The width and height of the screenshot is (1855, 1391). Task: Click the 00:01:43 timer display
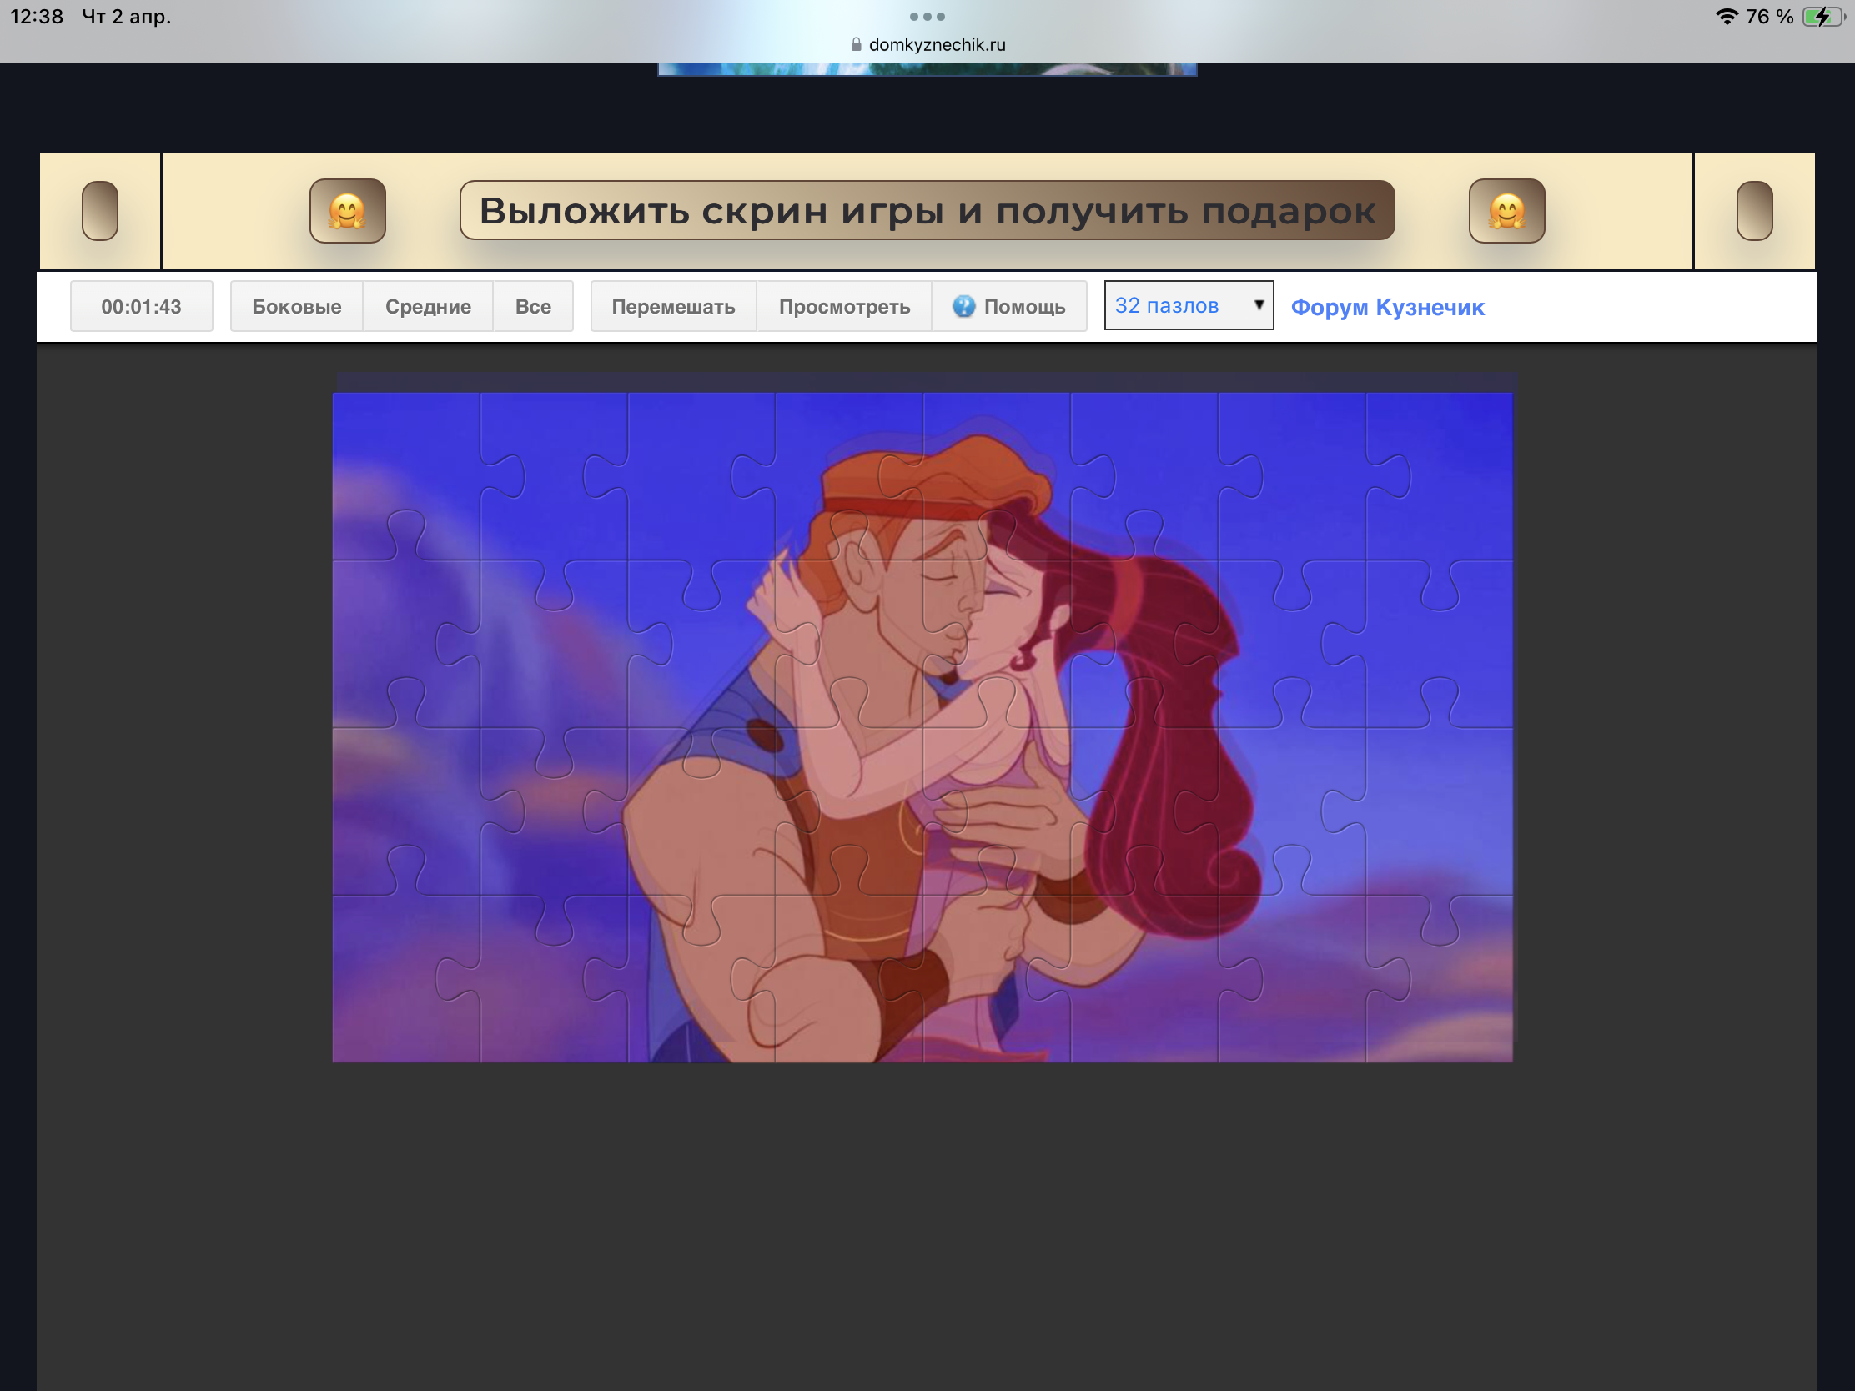click(x=141, y=306)
